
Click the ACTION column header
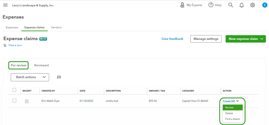coord(227,91)
